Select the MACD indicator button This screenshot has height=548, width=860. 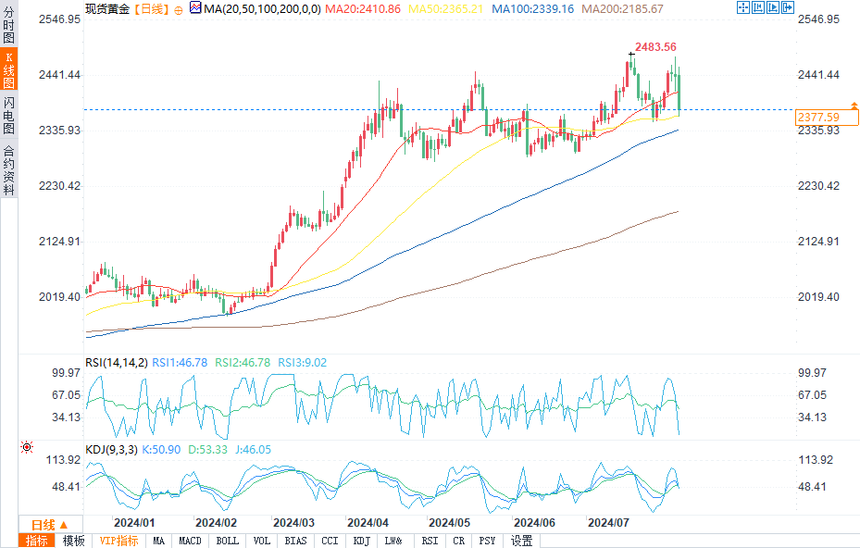[x=190, y=541]
